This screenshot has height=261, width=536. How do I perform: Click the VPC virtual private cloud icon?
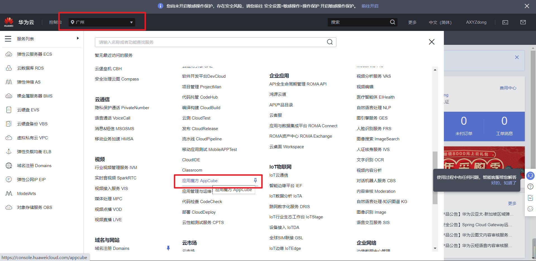9,138
